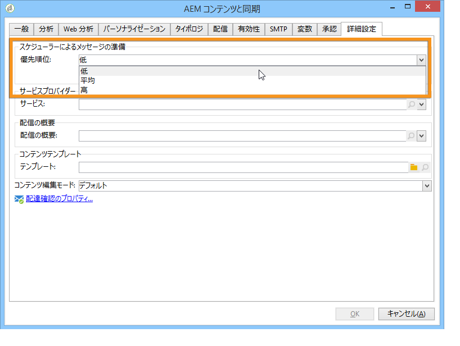Click the OK button
460x346 pixels.
point(355,314)
